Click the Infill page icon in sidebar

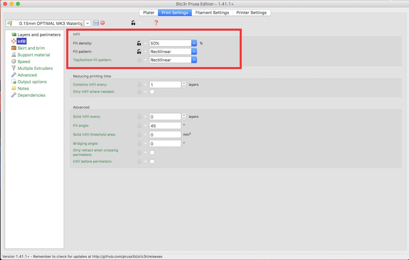pyautogui.click(x=14, y=41)
